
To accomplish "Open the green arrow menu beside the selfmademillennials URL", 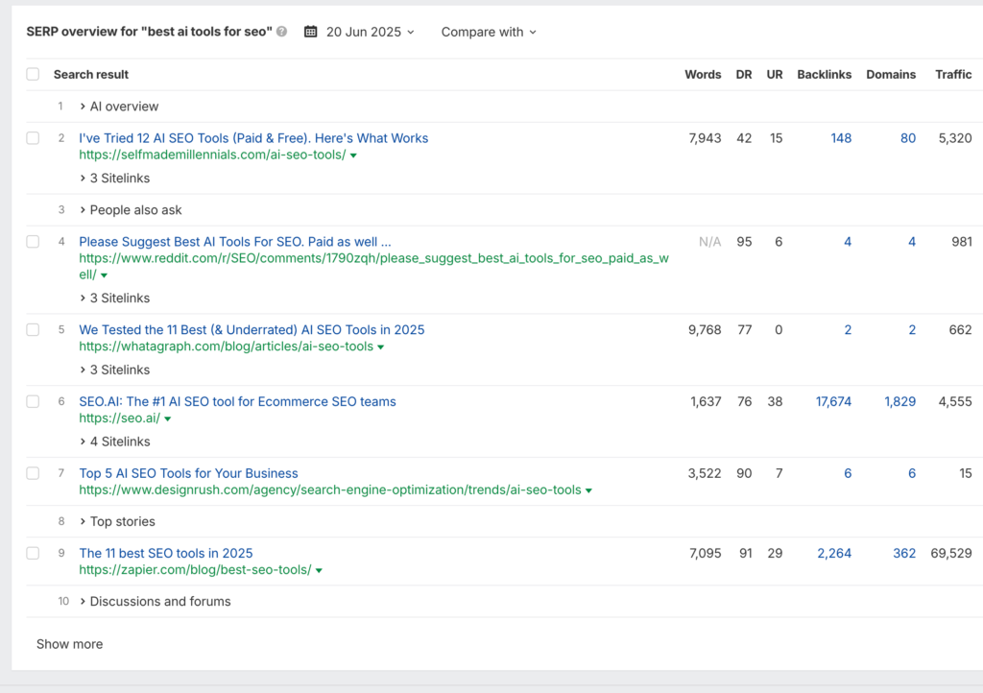I will [353, 155].
